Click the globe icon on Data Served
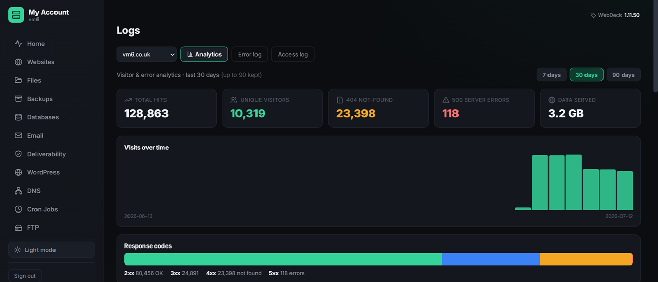Viewport: 658px width, 282px height. pos(552,100)
